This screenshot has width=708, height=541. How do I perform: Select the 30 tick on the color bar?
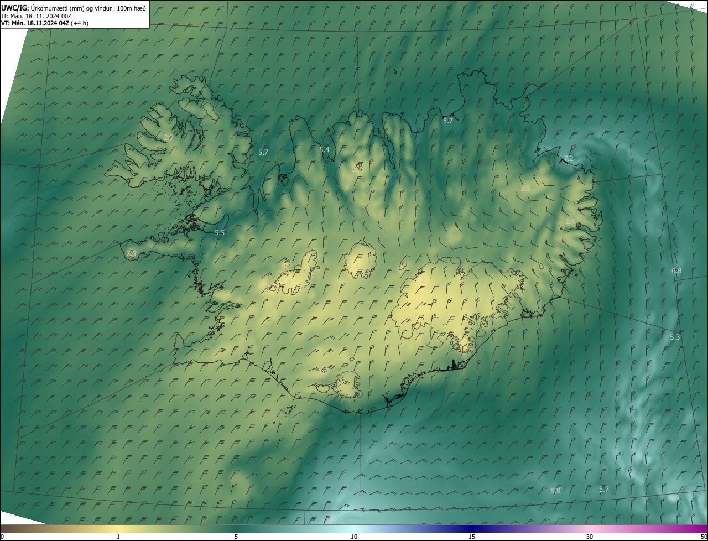coord(590,537)
